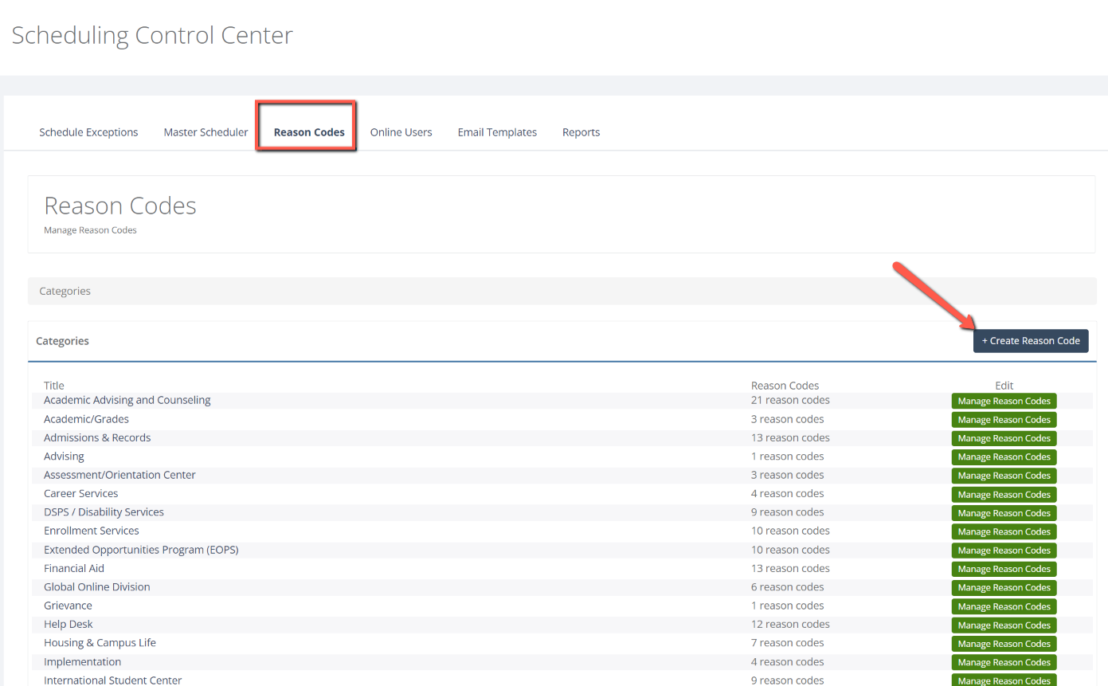Switch to the Schedule Exceptions tab

point(88,131)
